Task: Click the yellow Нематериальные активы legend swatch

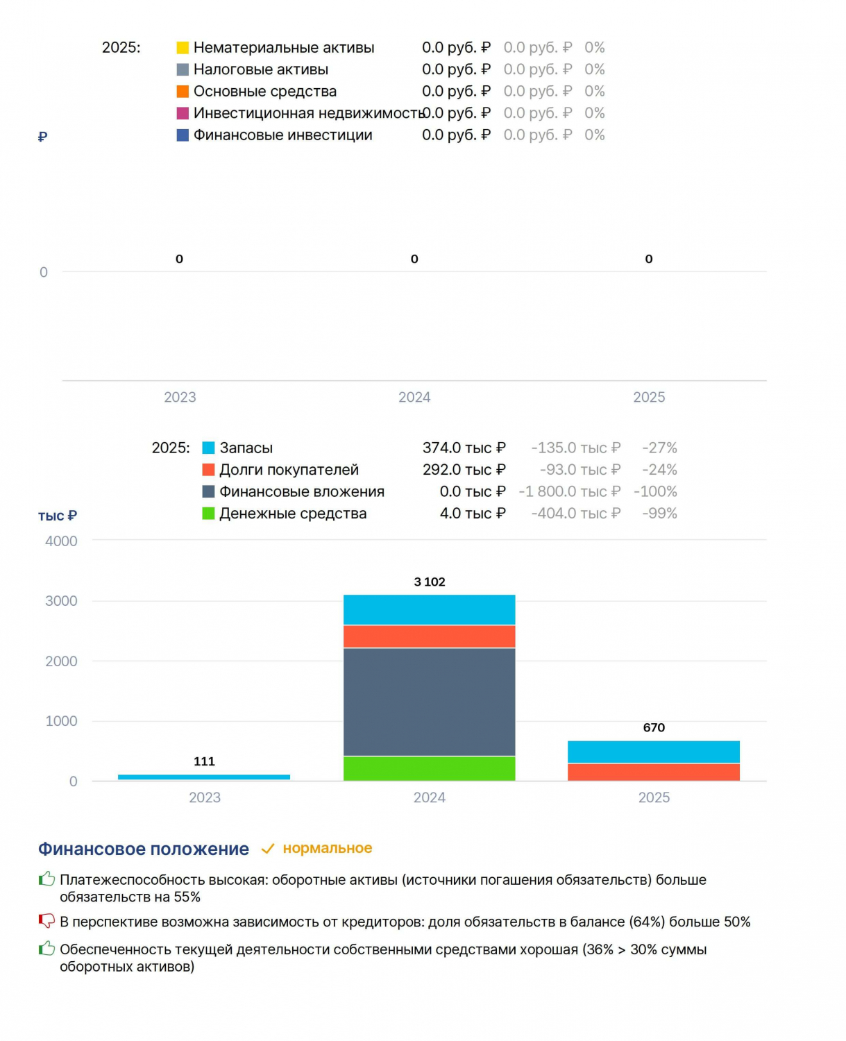Action: tap(183, 48)
